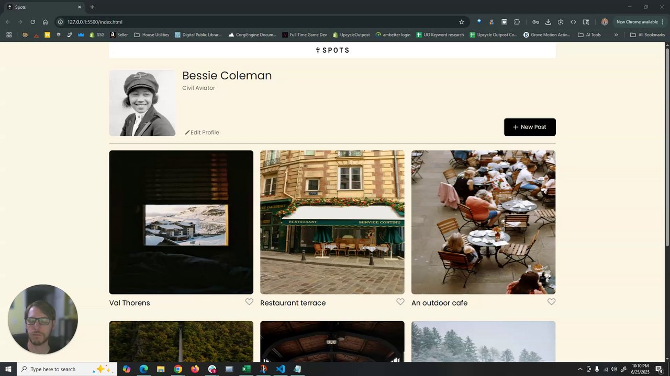Open Copilot from the taskbar
Image resolution: width=670 pixels, height=376 pixels.
click(x=127, y=369)
